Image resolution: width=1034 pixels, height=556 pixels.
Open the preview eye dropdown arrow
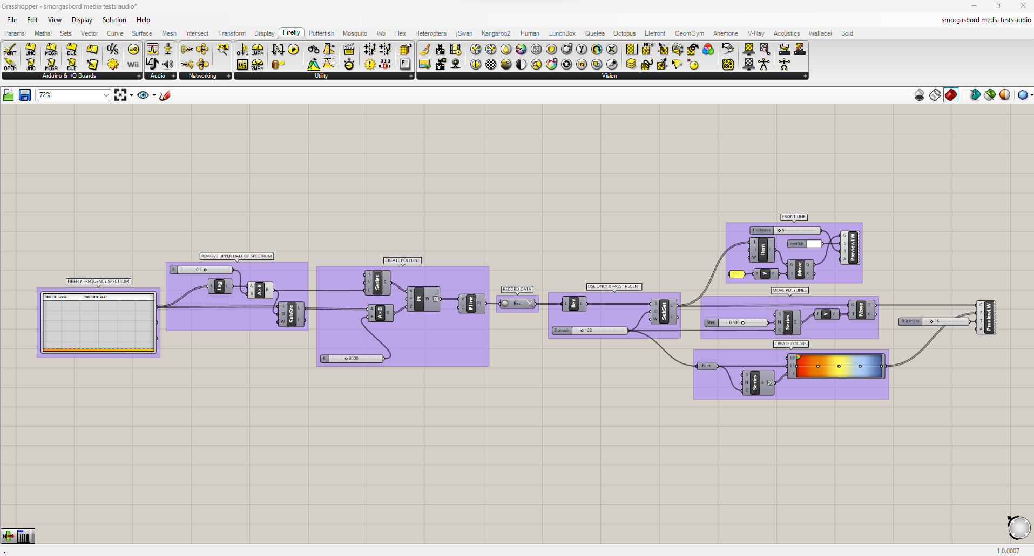[154, 95]
